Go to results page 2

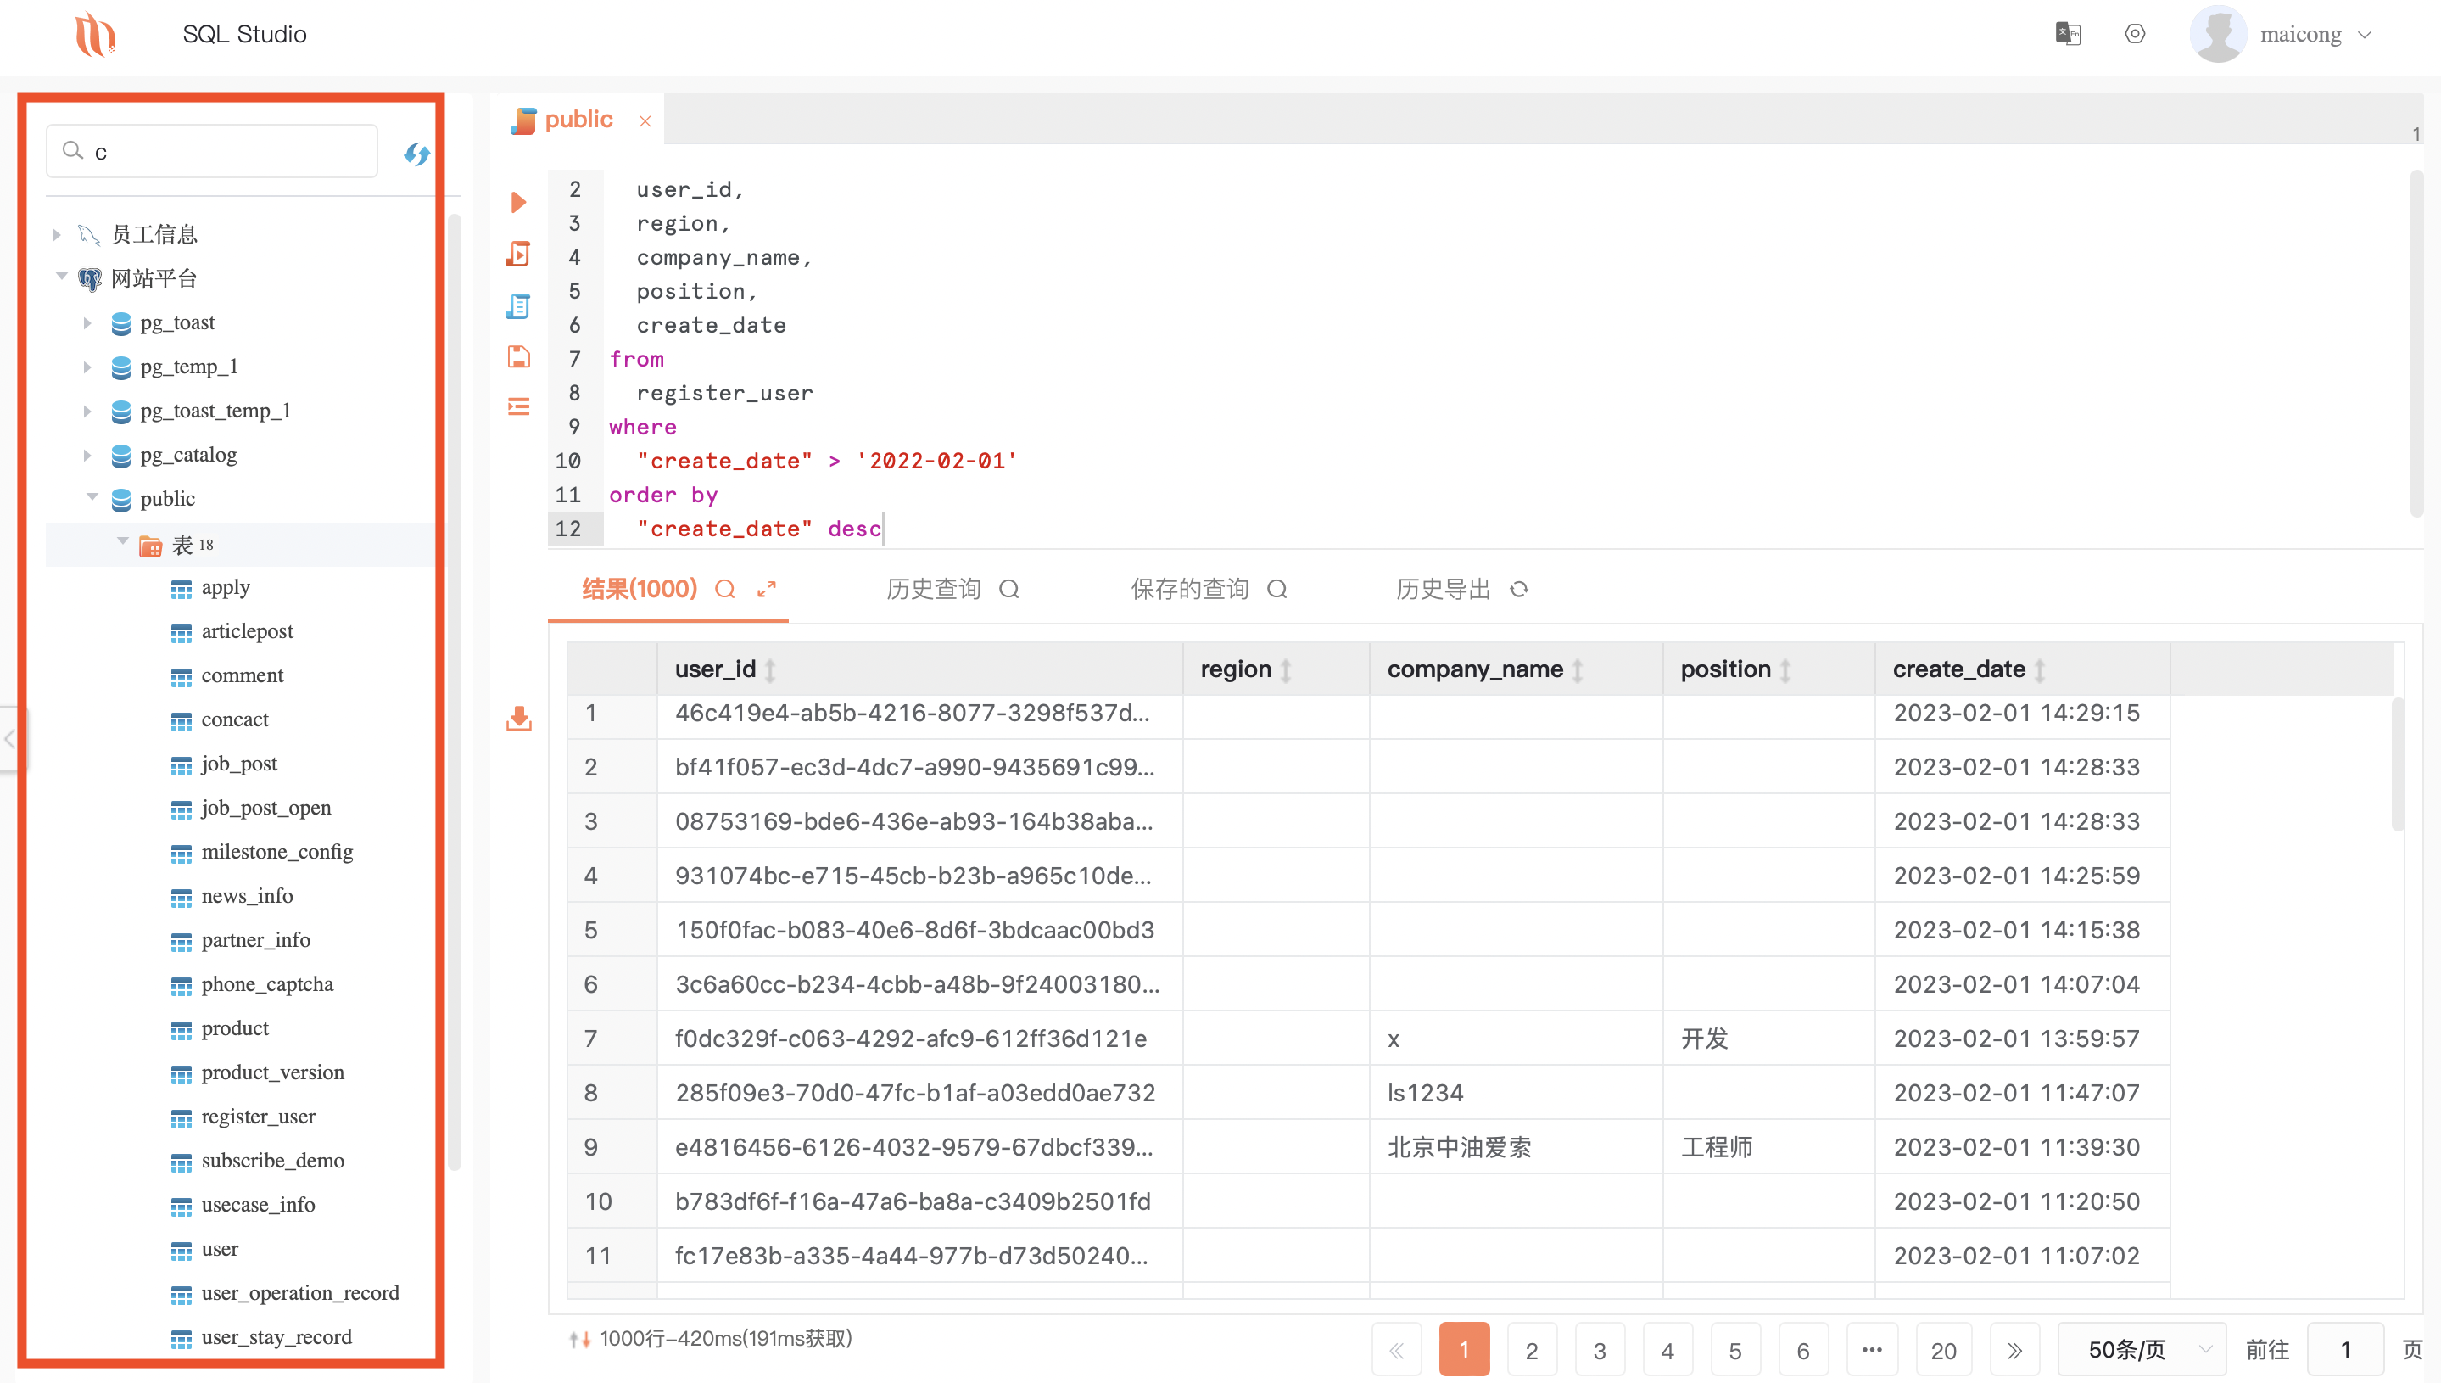pos(1532,1349)
